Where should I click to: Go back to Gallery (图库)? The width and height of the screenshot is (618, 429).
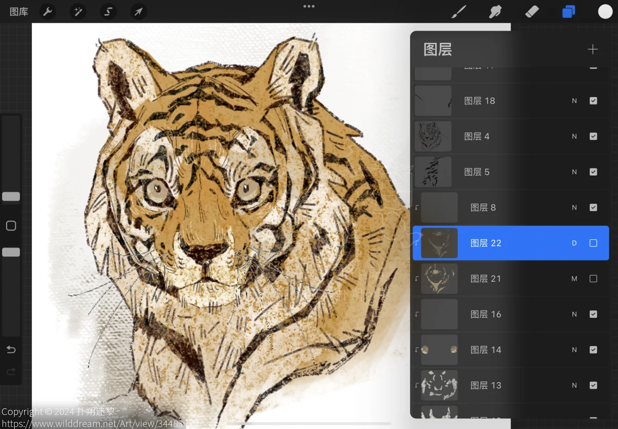(x=19, y=12)
